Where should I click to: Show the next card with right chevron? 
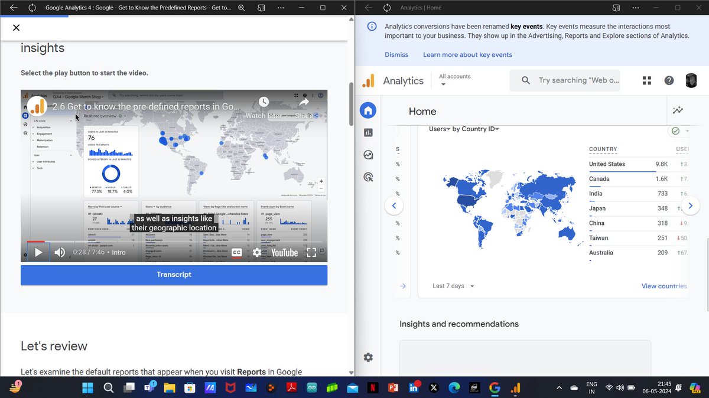(690, 205)
